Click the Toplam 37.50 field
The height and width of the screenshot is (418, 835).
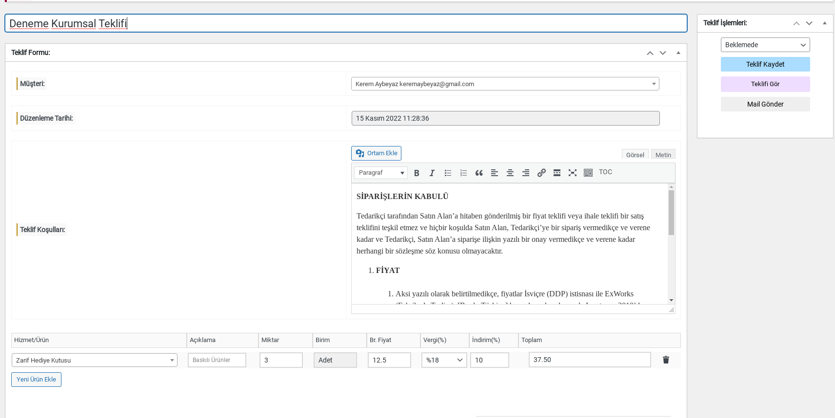coord(590,360)
